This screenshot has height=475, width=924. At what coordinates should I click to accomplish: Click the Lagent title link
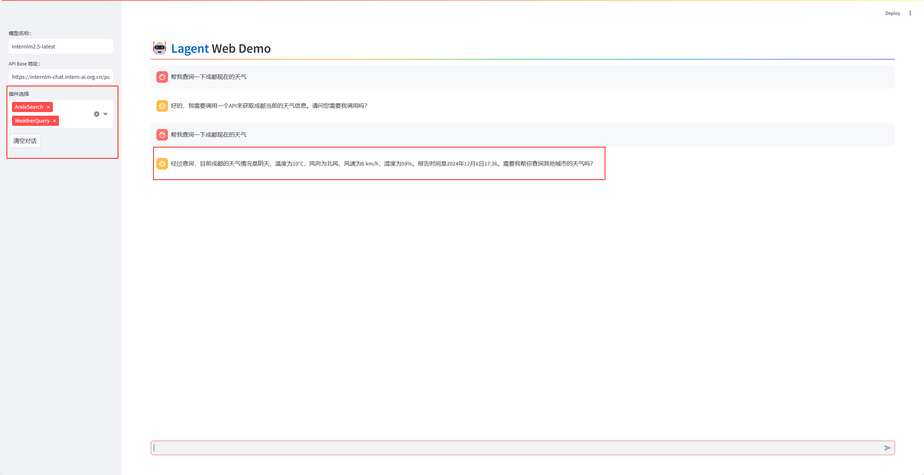point(190,48)
